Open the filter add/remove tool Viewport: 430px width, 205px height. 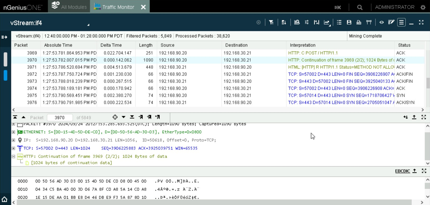271,23
